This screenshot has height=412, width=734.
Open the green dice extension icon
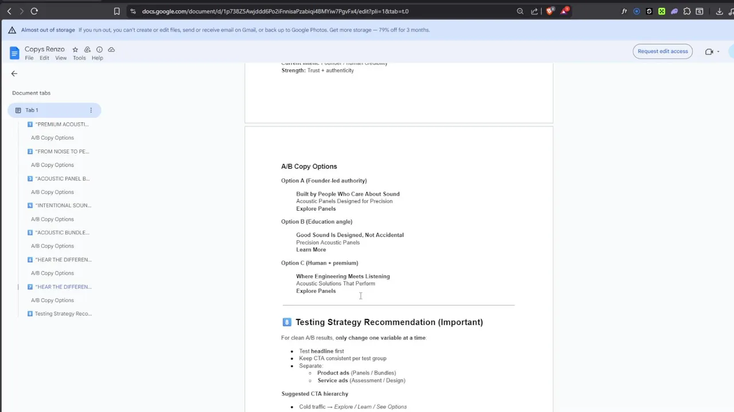(x=662, y=11)
